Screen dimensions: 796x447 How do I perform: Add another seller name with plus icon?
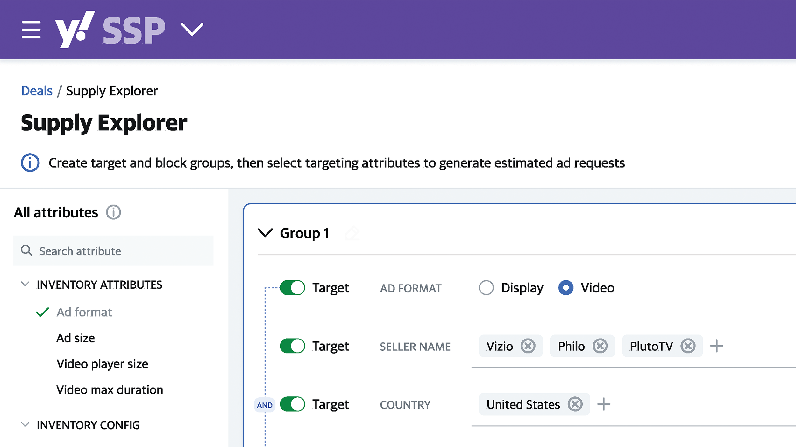click(716, 346)
